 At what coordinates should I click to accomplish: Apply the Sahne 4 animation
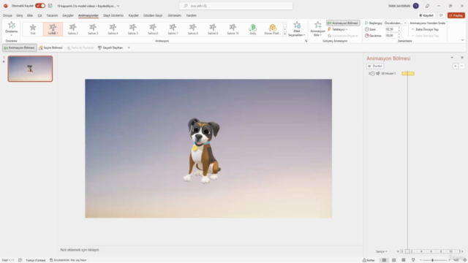click(x=113, y=29)
